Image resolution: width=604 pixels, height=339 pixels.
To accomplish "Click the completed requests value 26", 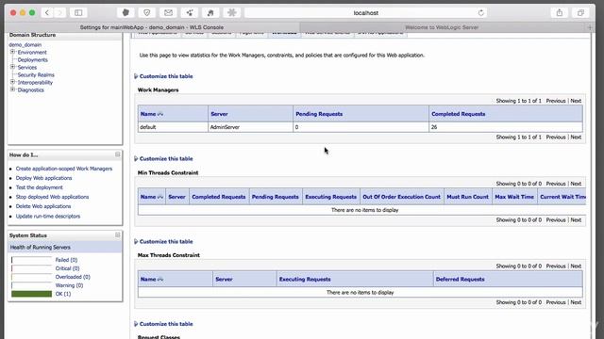I will 434,127.
